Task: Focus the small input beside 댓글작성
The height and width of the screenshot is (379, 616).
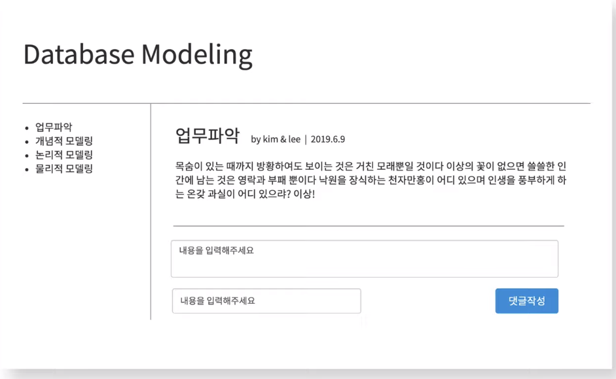Action: [x=266, y=301]
